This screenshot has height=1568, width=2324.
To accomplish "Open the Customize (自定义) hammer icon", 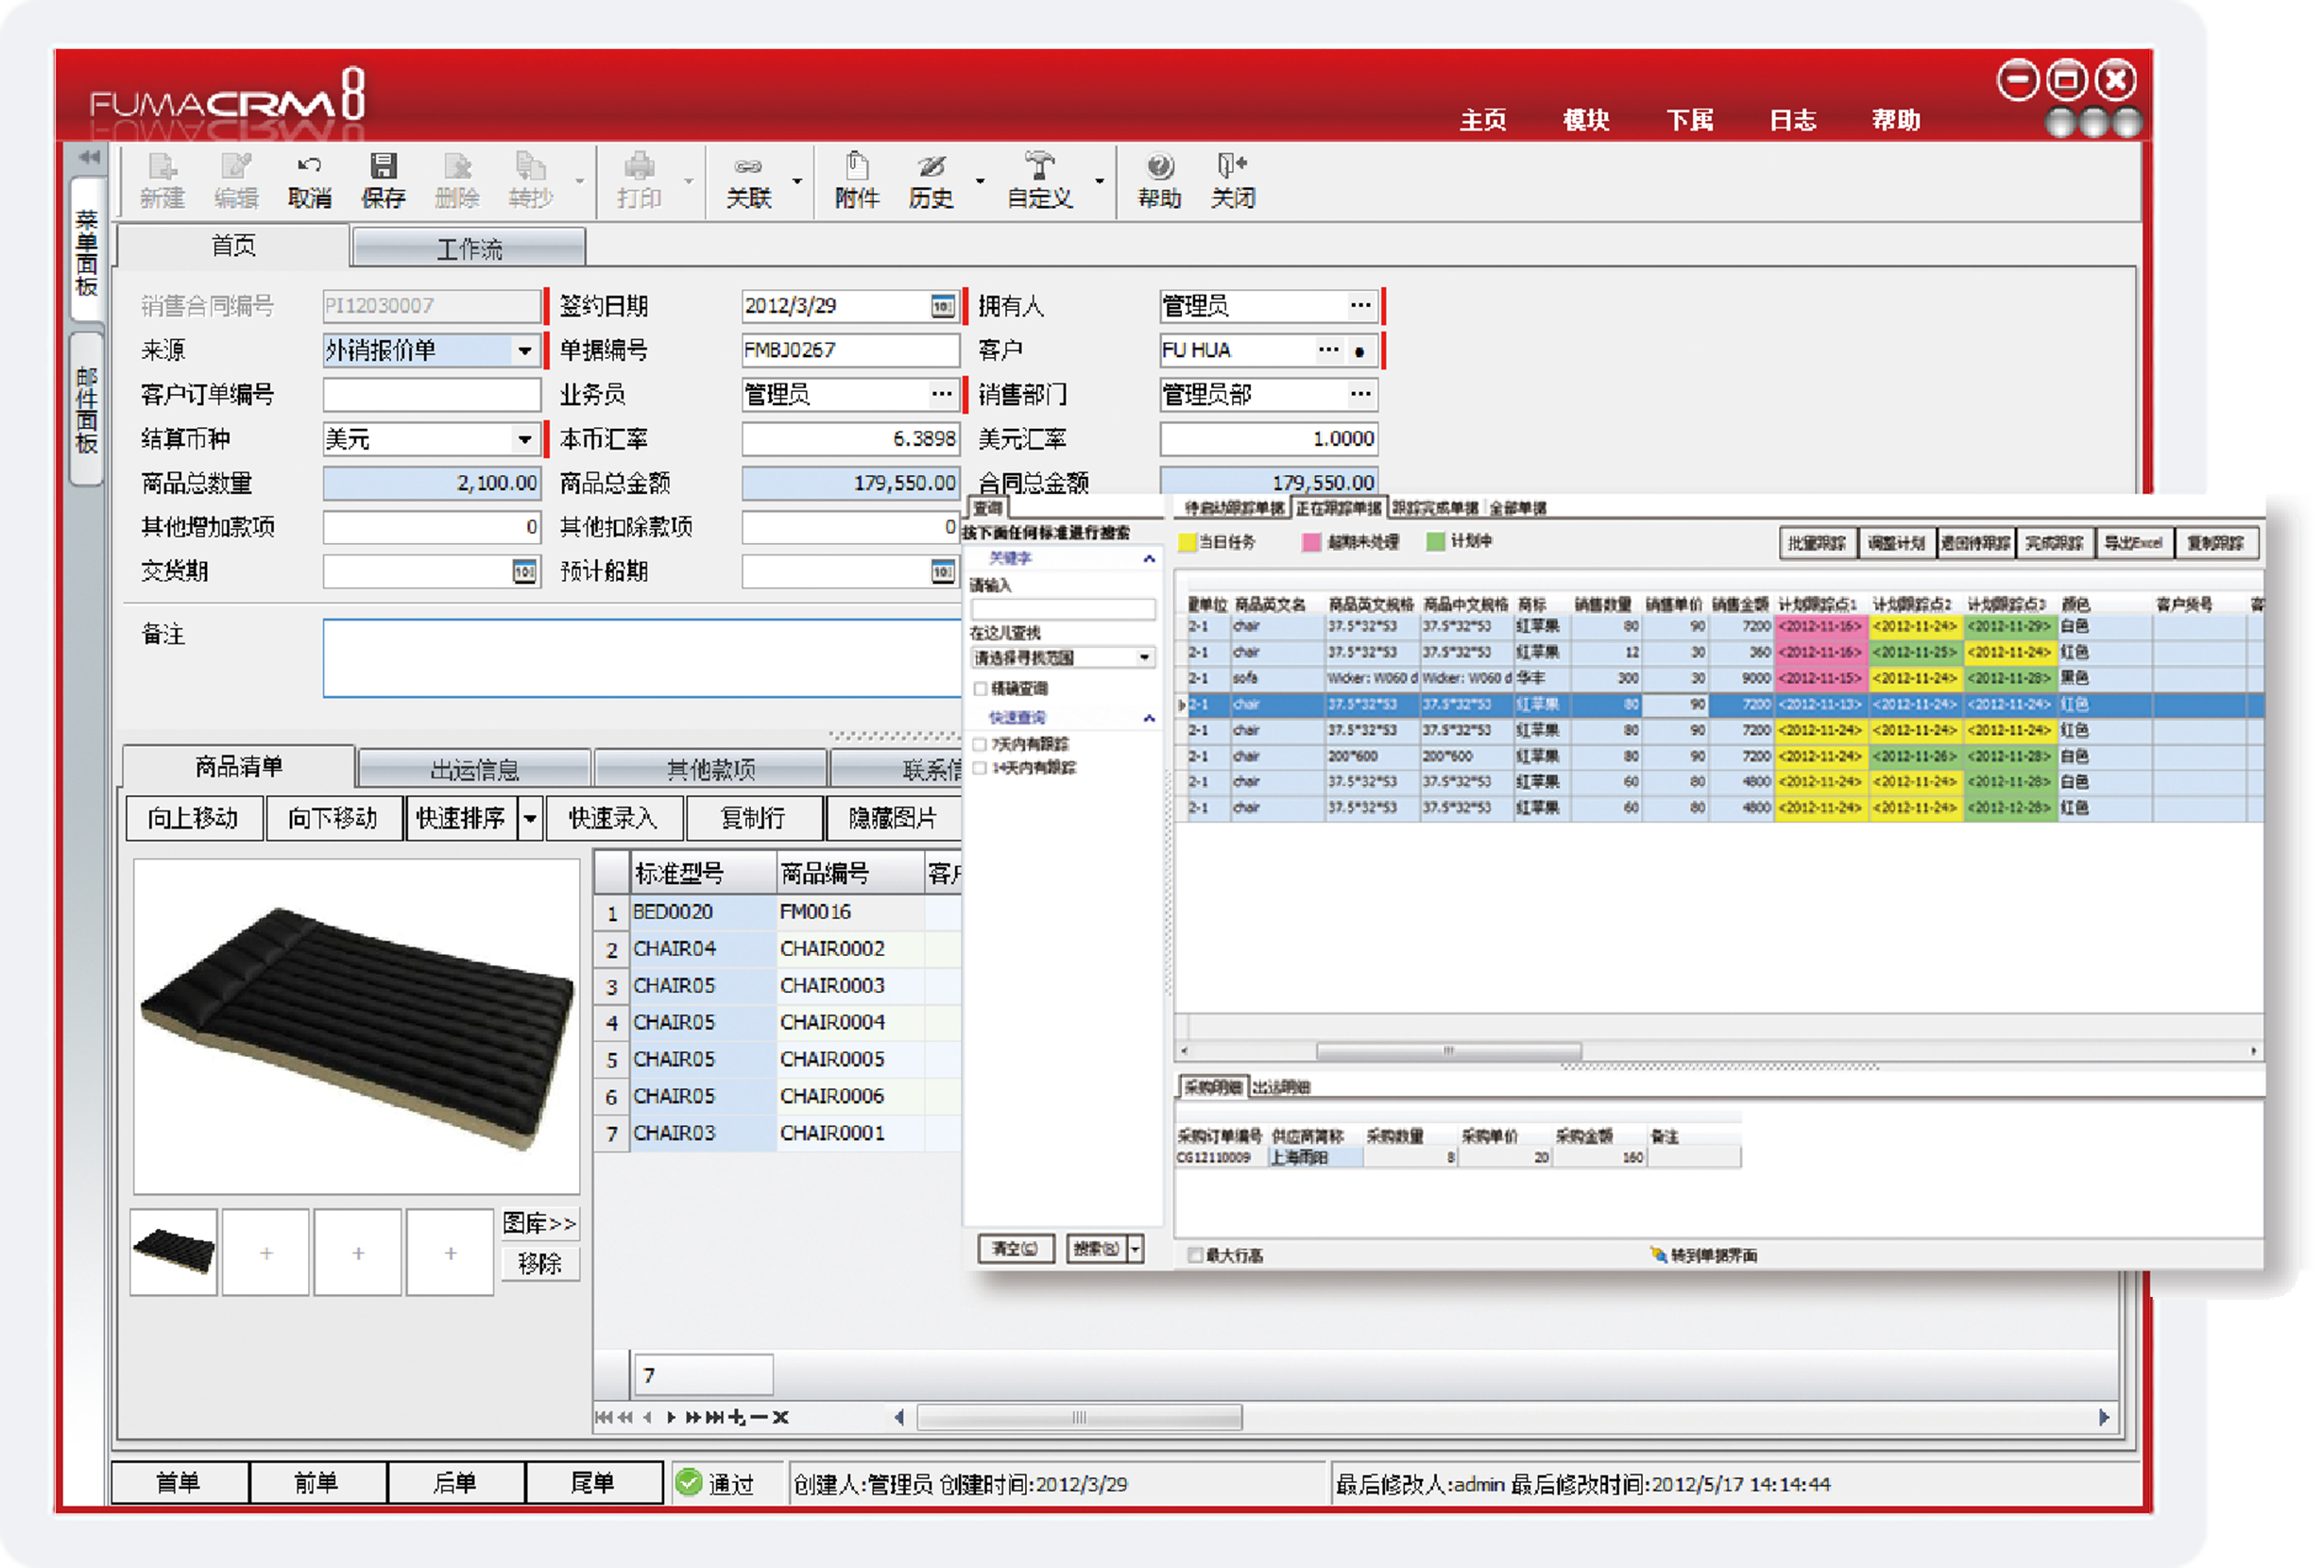I will (x=1040, y=167).
